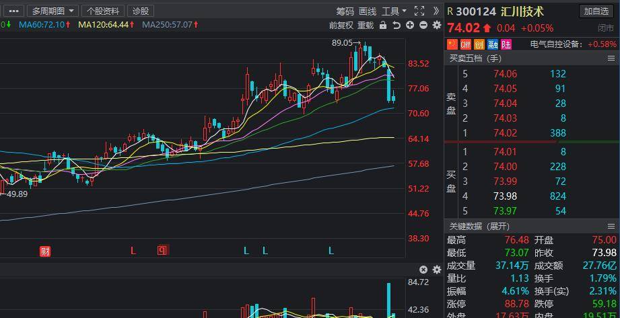The height and width of the screenshot is (318, 620).
Task: Open volume sub-chart settings gear
Action: tap(436, 270)
